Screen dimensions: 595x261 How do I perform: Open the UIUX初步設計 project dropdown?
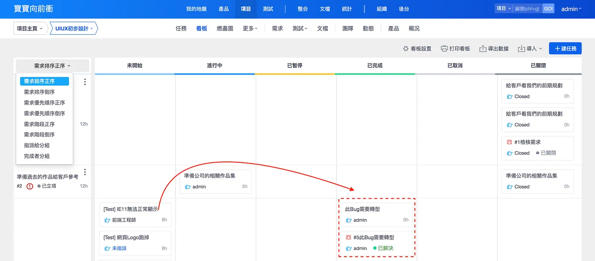(x=74, y=28)
